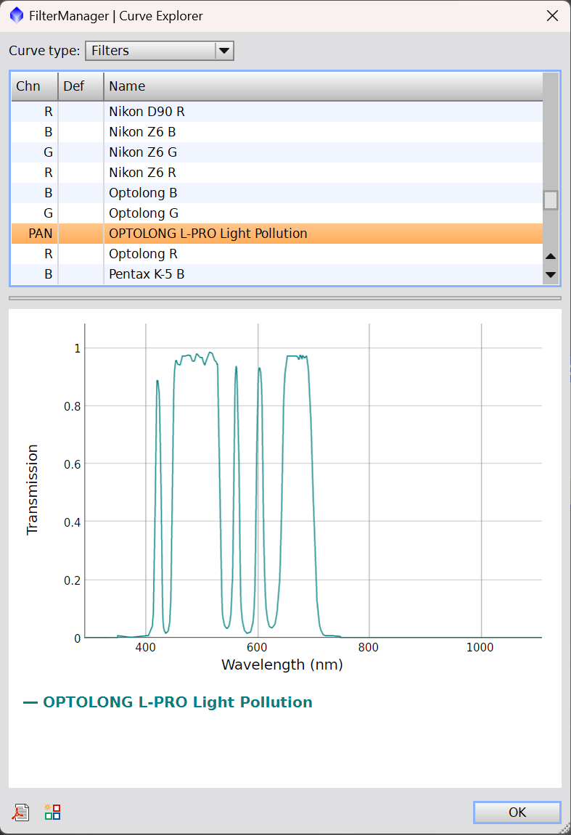The image size is (571, 835).
Task: Click the PAN channel cell
Action: tap(35, 234)
